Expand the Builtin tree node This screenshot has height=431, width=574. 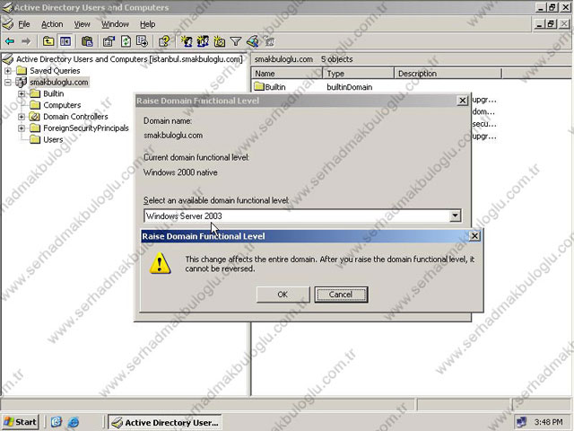(x=22, y=93)
